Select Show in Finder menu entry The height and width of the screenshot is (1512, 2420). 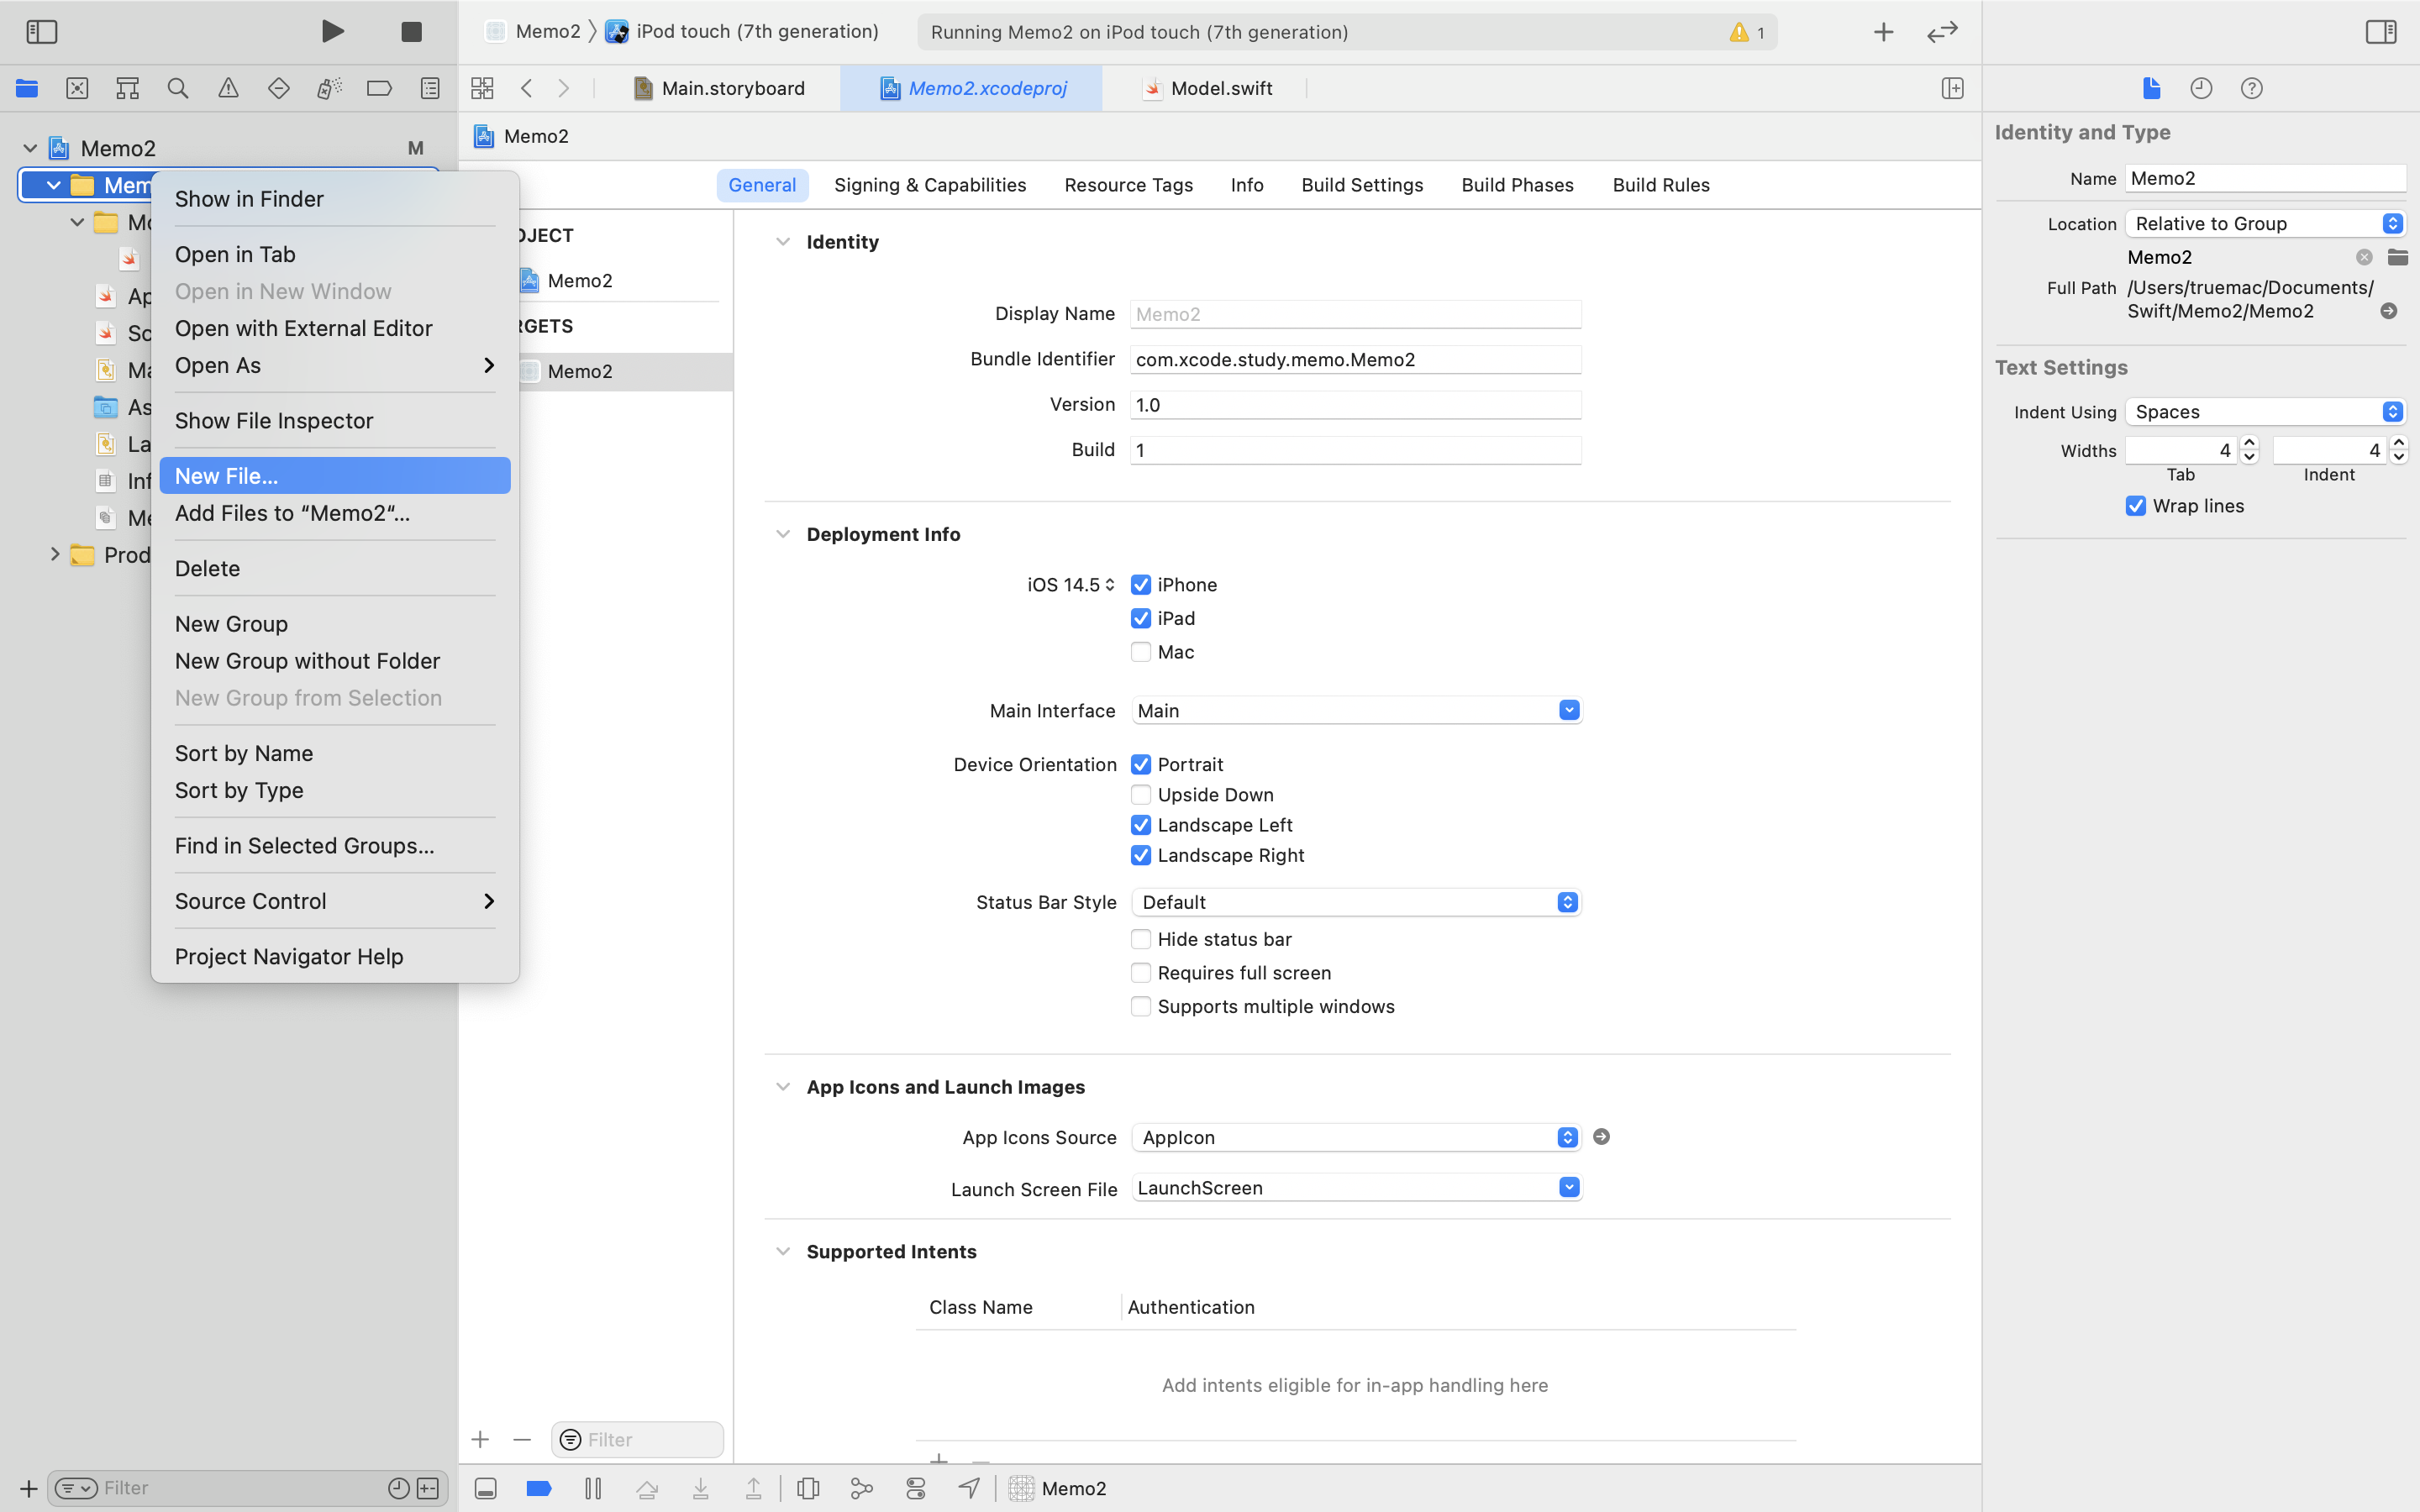pyautogui.click(x=249, y=199)
